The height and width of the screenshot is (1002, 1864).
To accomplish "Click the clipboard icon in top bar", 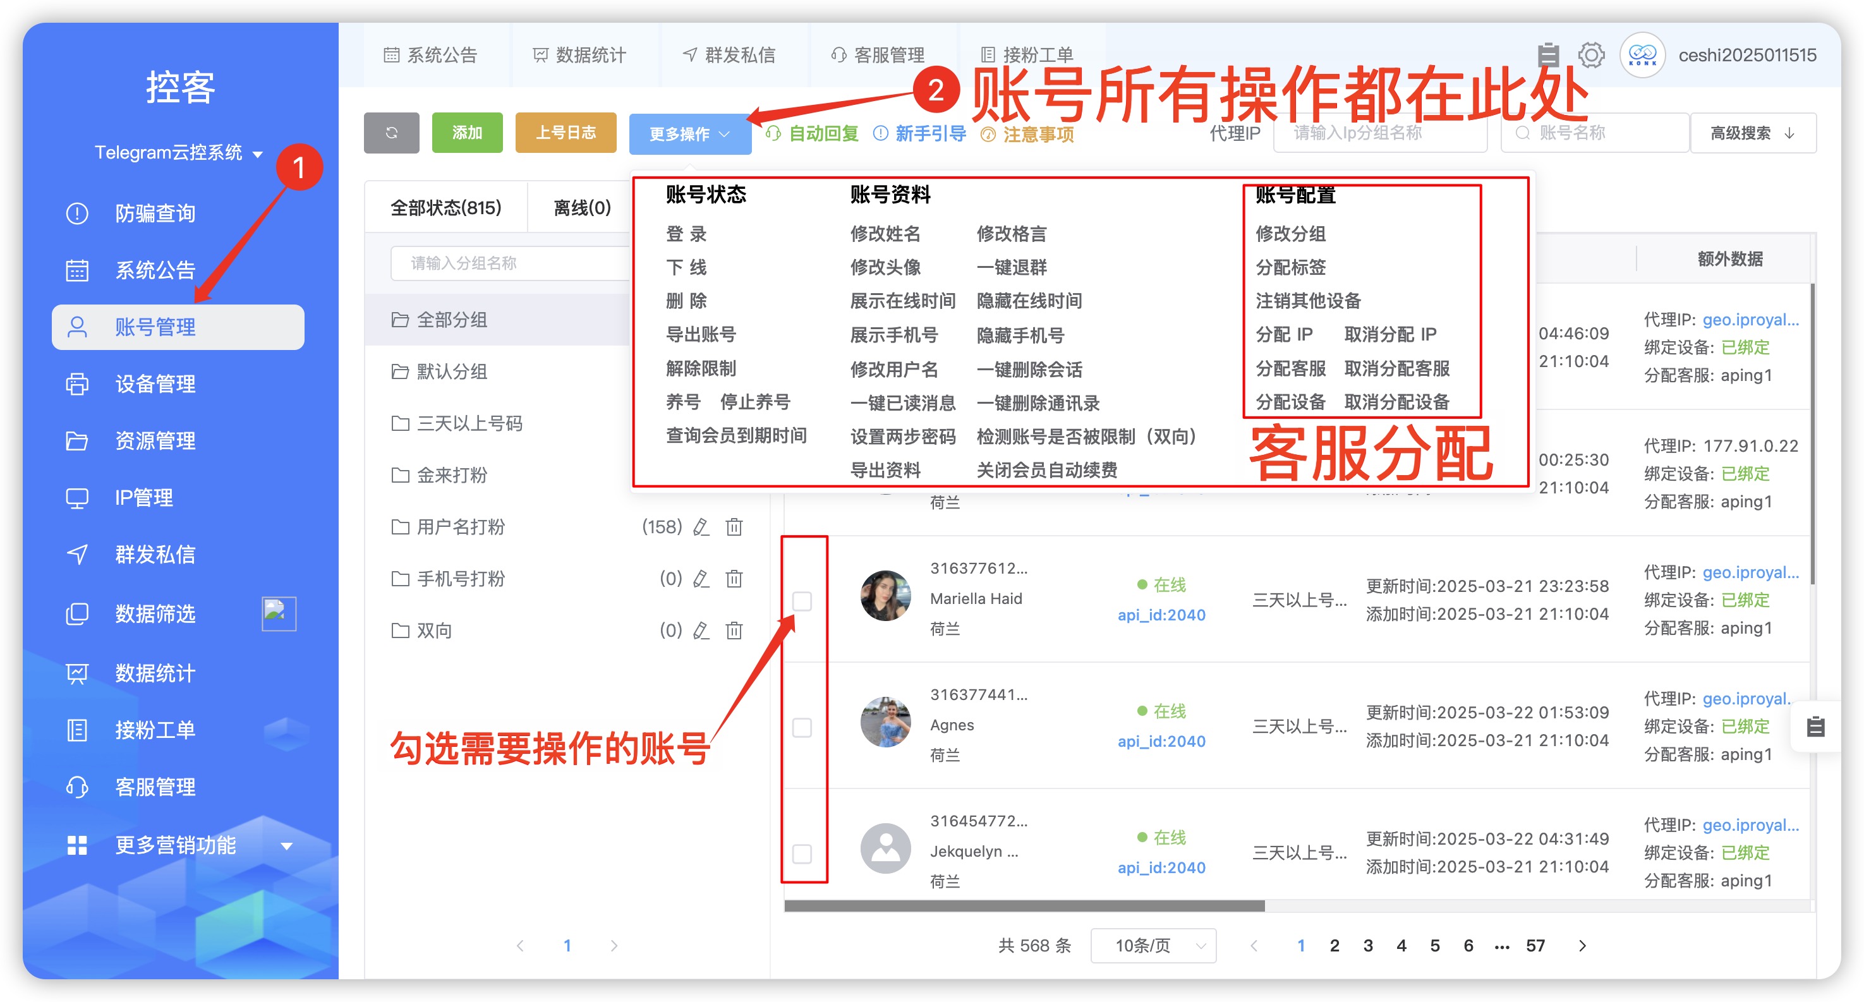I will point(1548,54).
